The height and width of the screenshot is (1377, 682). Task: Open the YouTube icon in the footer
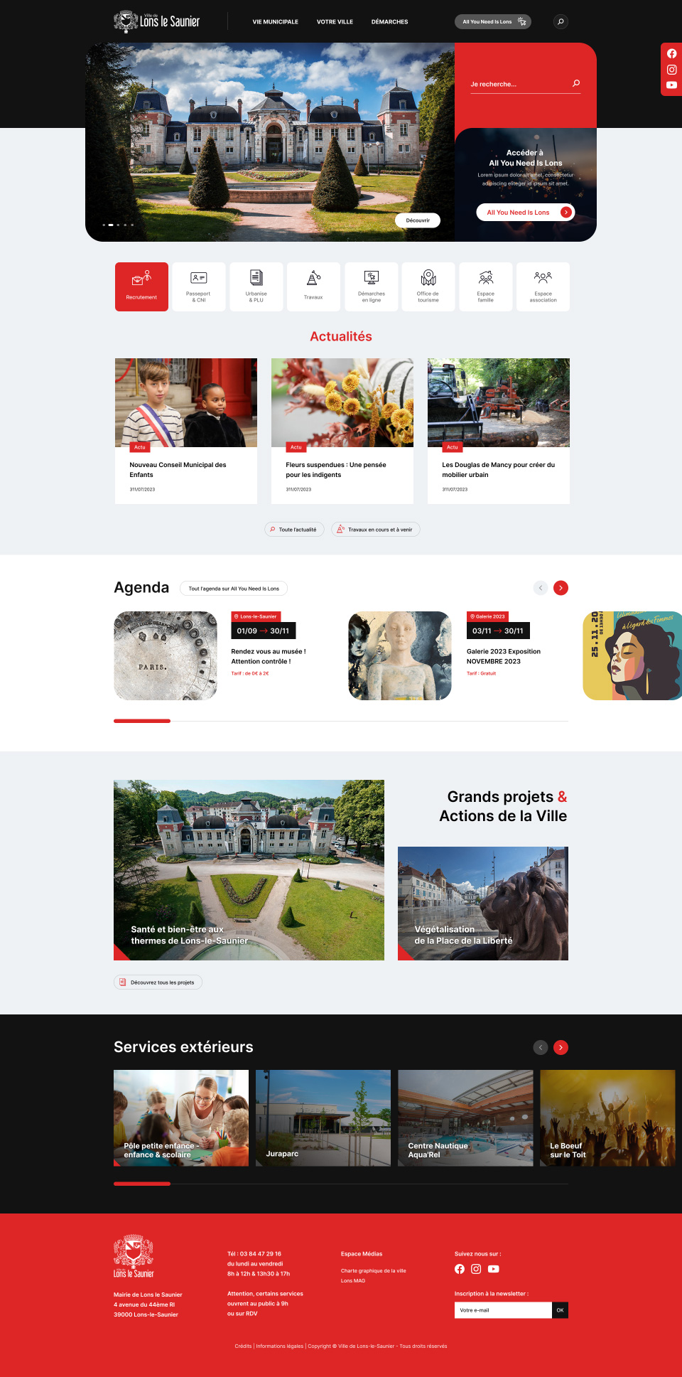[x=493, y=1269]
